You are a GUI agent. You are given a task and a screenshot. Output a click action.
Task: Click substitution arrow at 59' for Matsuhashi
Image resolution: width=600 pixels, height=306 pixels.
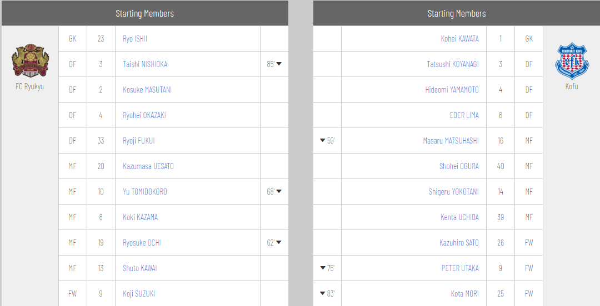pyautogui.click(x=323, y=141)
